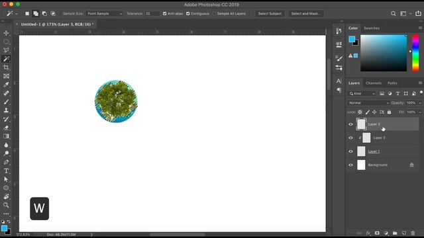Click New selection mode icon
The width and height of the screenshot is (424, 238).
coord(27,13)
